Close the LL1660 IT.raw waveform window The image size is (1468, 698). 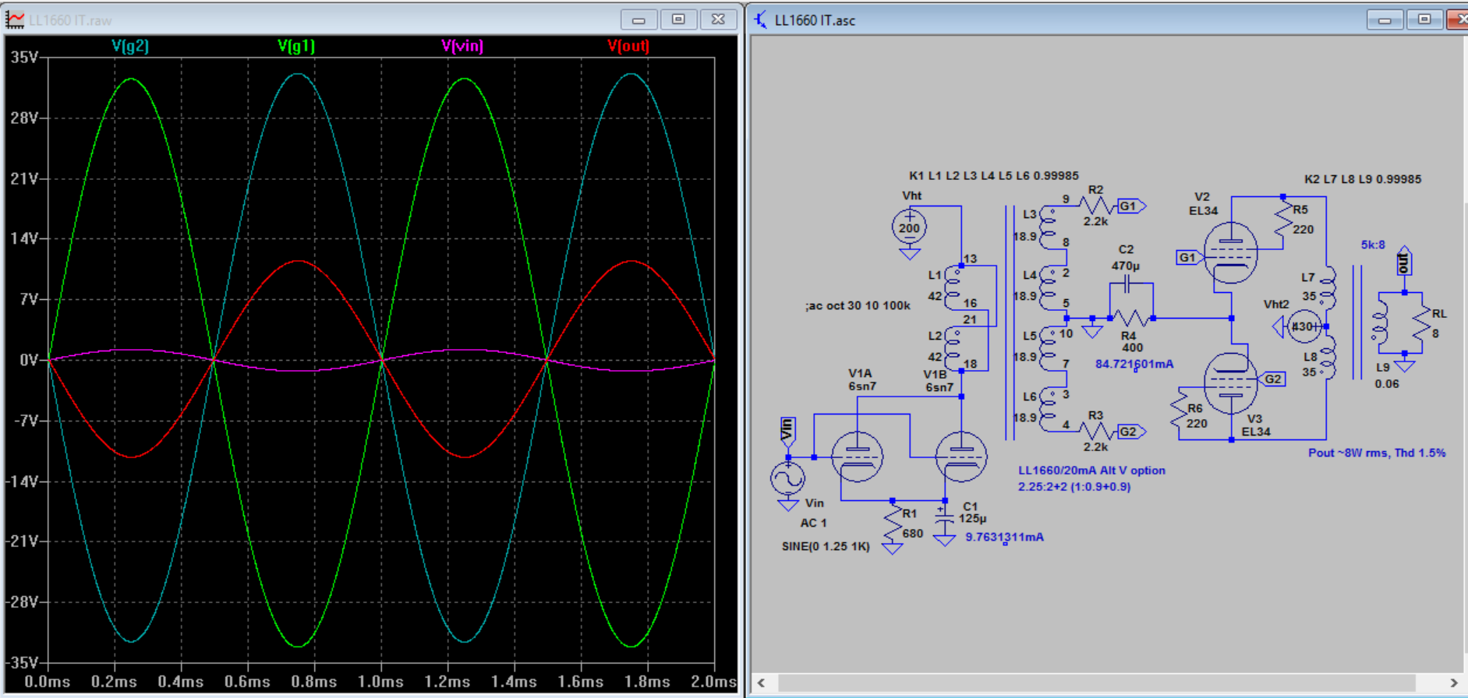[x=718, y=19]
